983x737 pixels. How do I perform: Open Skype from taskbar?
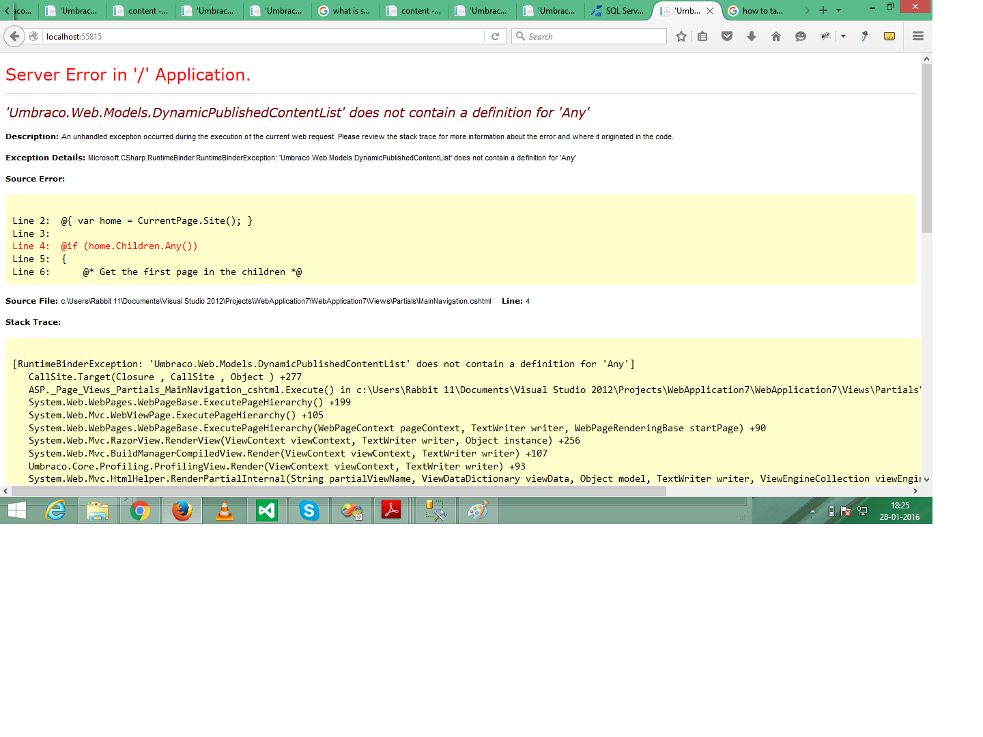click(309, 510)
